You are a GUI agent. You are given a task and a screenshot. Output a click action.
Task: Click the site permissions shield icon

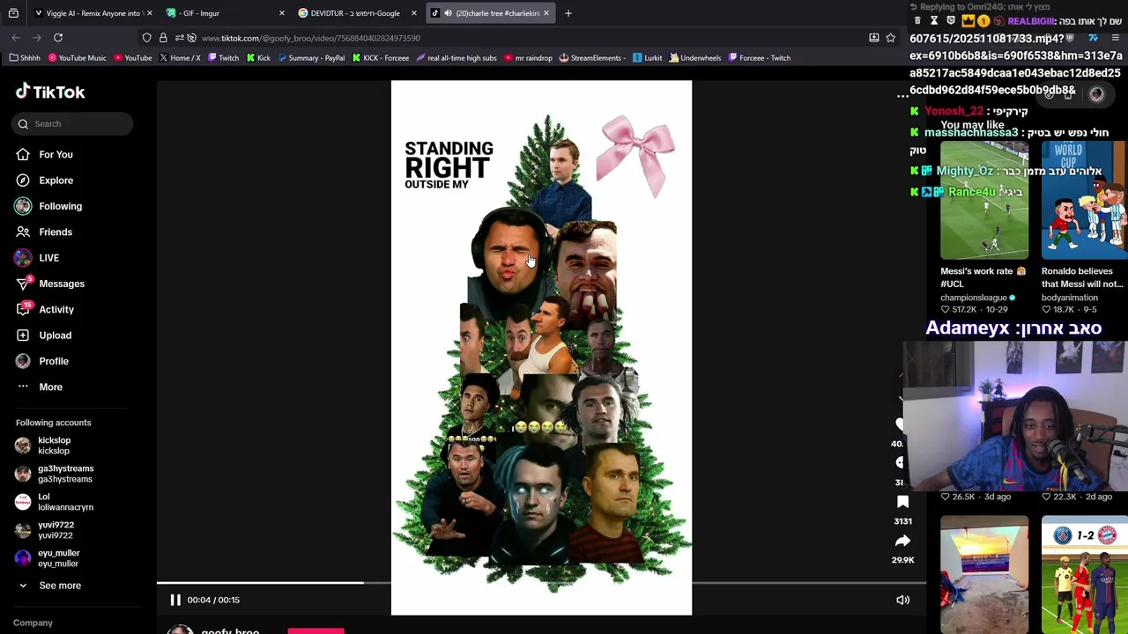tap(147, 38)
